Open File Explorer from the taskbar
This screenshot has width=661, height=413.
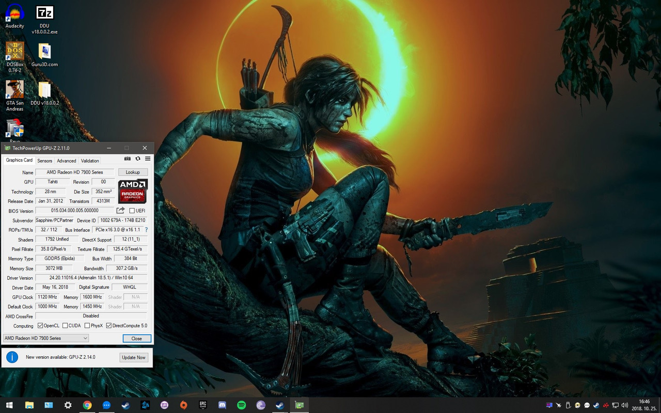pos(29,405)
